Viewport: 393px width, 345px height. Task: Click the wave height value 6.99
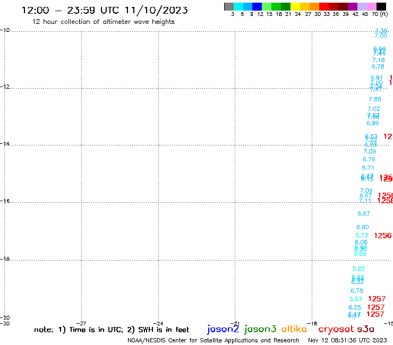(373, 123)
